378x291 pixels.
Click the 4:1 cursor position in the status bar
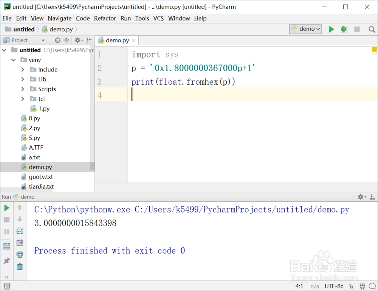299,286
